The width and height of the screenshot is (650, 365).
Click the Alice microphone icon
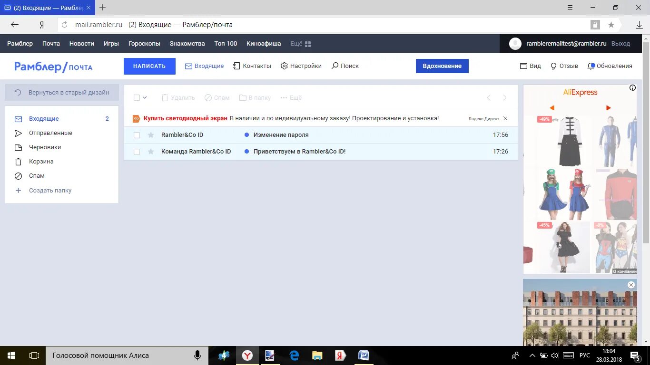(x=197, y=355)
